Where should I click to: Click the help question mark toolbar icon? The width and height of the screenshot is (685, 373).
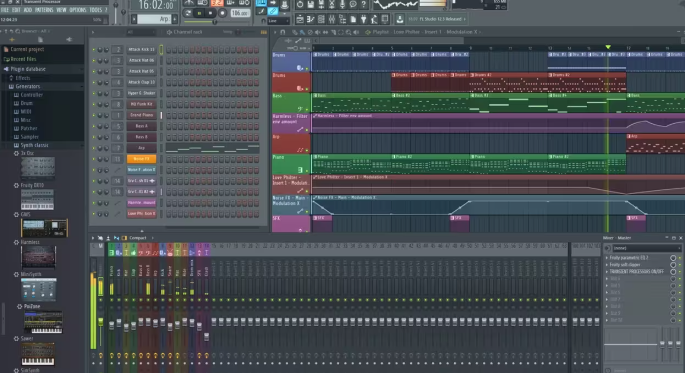363,4
